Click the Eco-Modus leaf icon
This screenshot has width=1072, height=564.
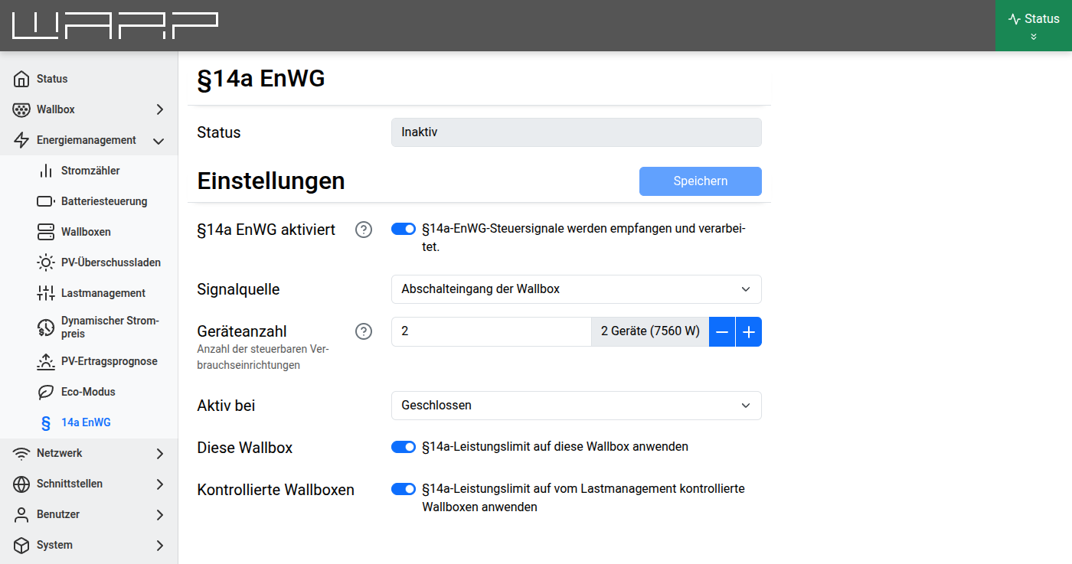point(46,392)
